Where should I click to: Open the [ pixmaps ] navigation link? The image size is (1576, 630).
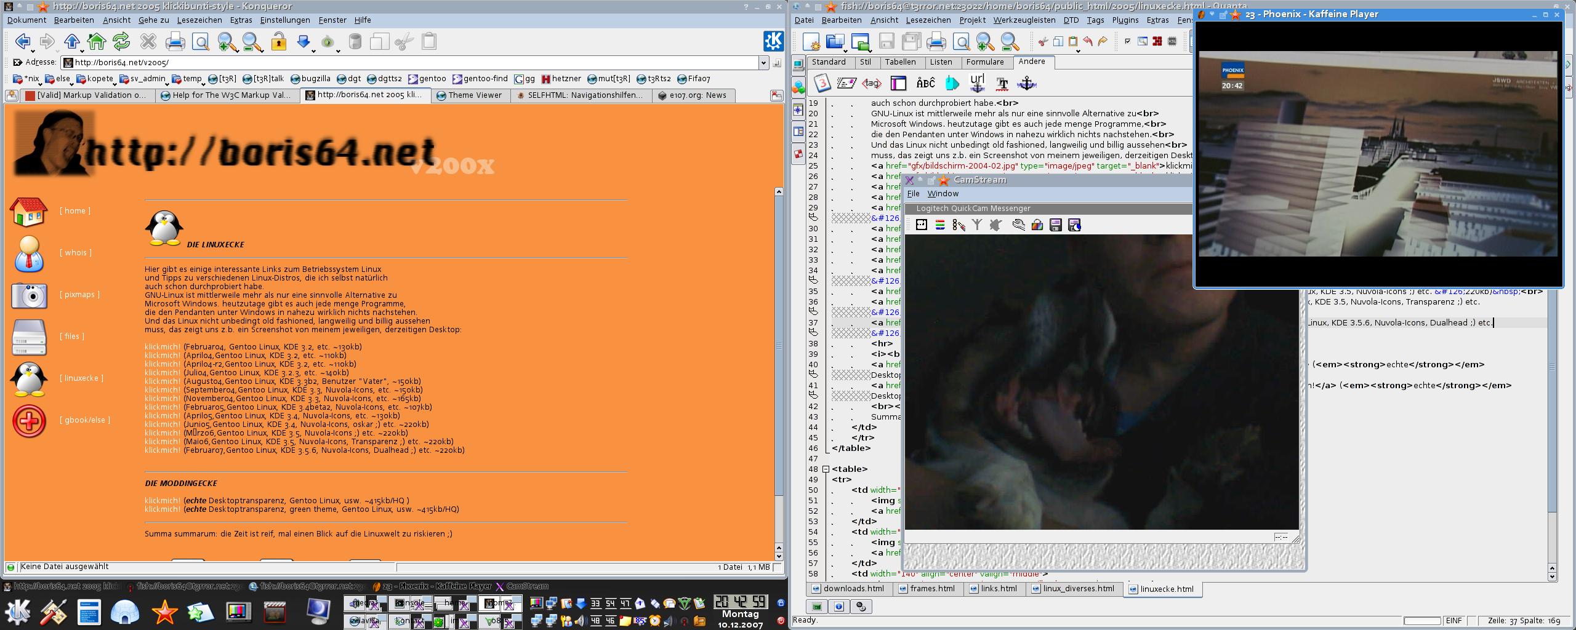click(79, 295)
